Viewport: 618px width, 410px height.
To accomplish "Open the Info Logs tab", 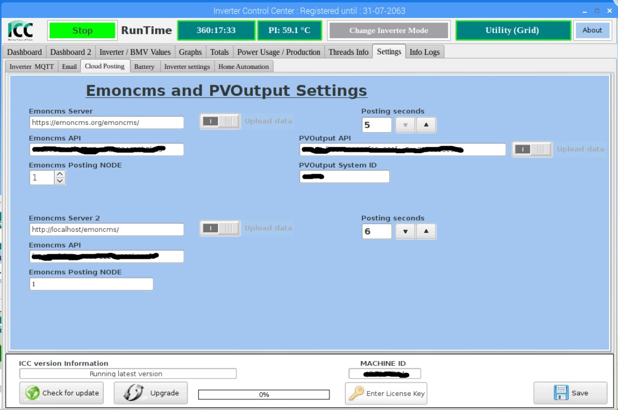I will point(425,52).
